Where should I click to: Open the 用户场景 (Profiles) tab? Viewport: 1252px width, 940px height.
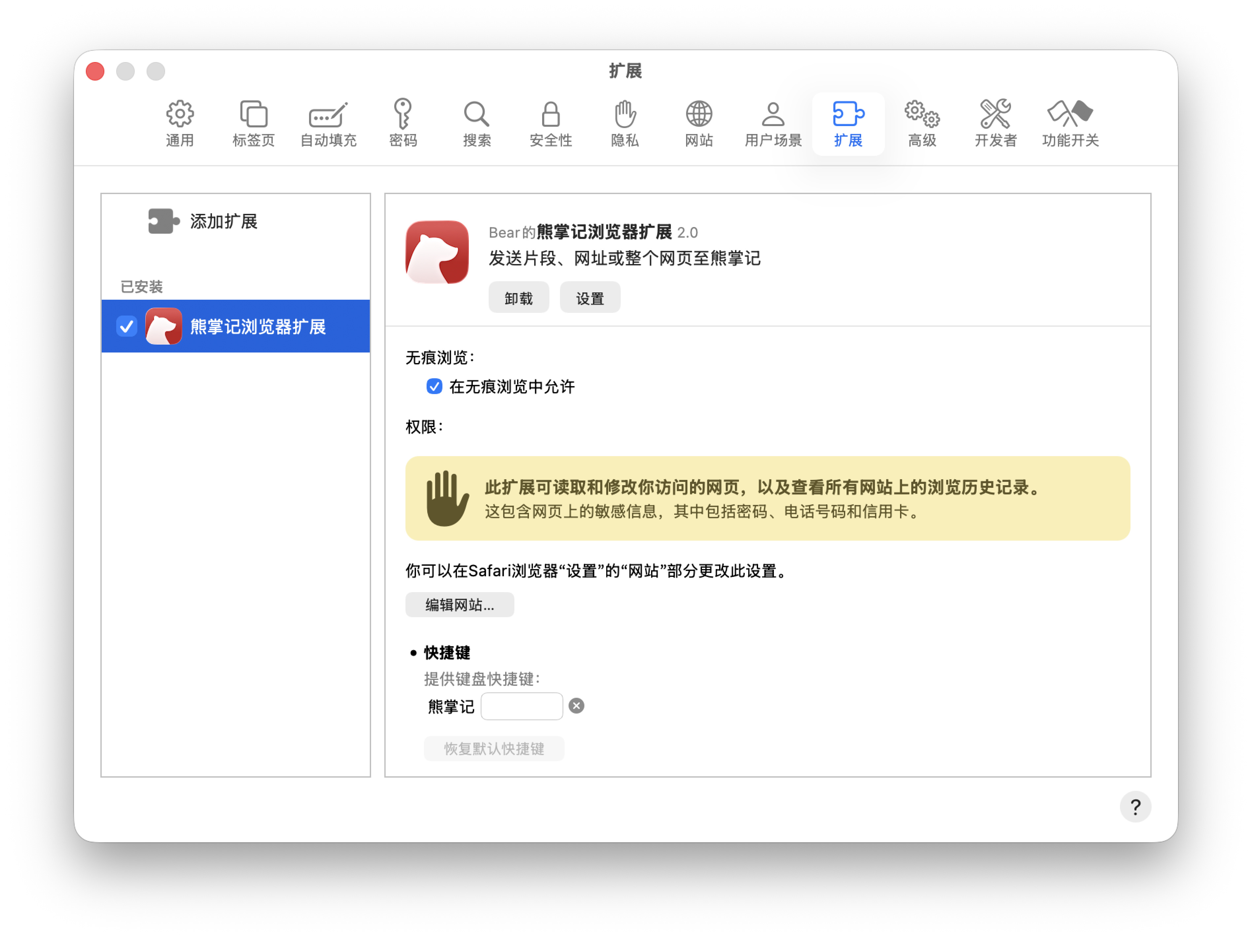pyautogui.click(x=773, y=123)
